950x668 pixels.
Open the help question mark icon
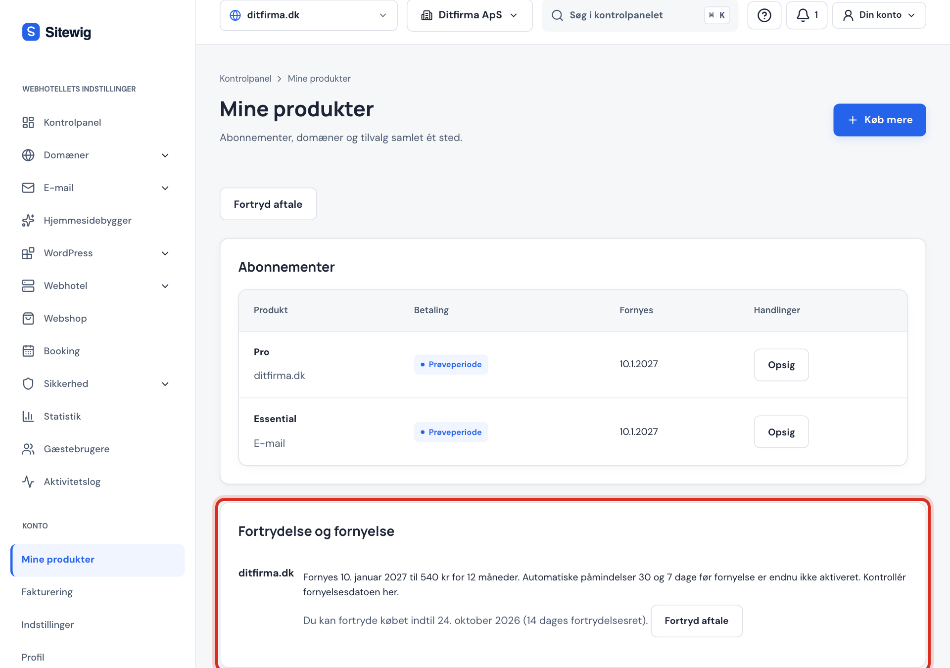(x=764, y=15)
